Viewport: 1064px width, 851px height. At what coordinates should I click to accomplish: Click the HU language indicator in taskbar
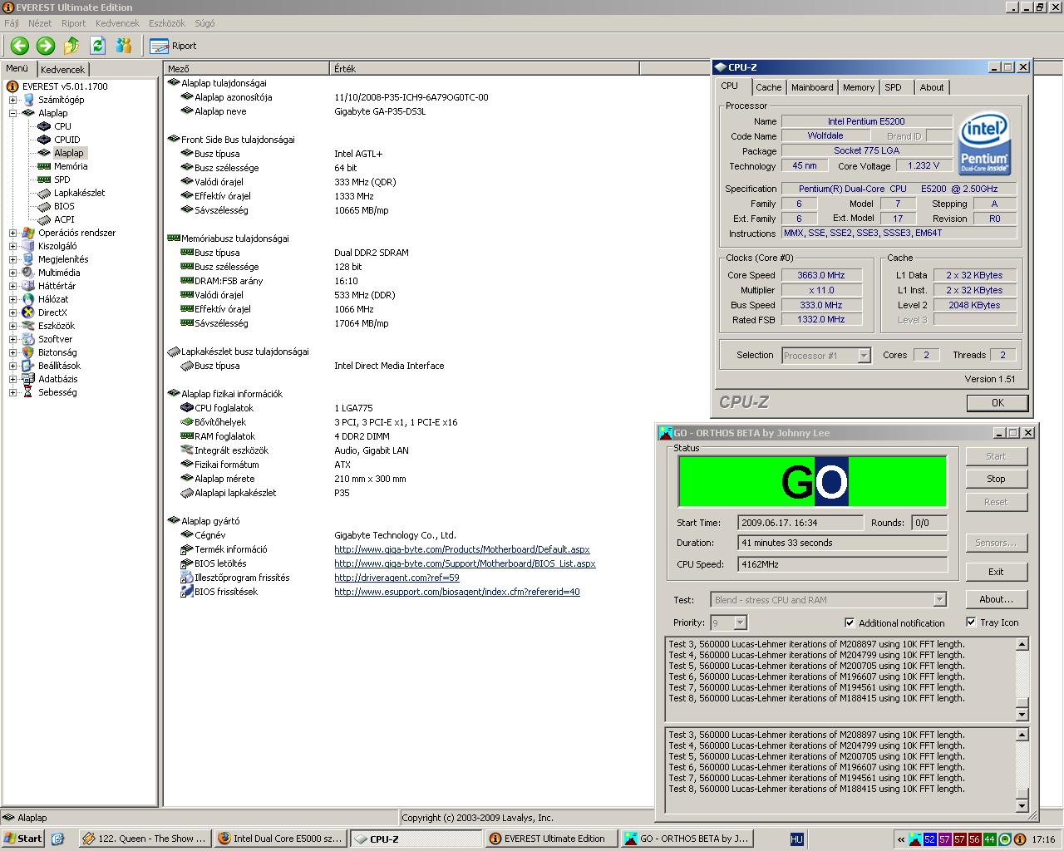point(796,839)
